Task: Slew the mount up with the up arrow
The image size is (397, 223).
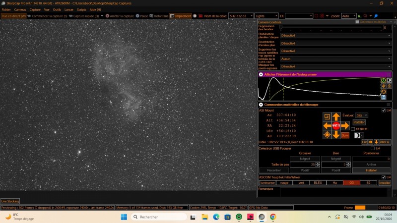Action: click(x=336, y=116)
